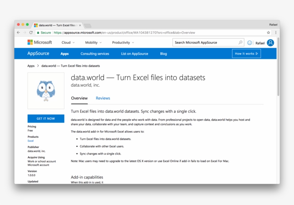Click the Rafael profile label in title bar
294x205 pixels.
click(x=273, y=25)
